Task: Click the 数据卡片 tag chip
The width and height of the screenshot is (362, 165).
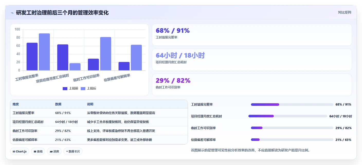Action: (x=73, y=151)
